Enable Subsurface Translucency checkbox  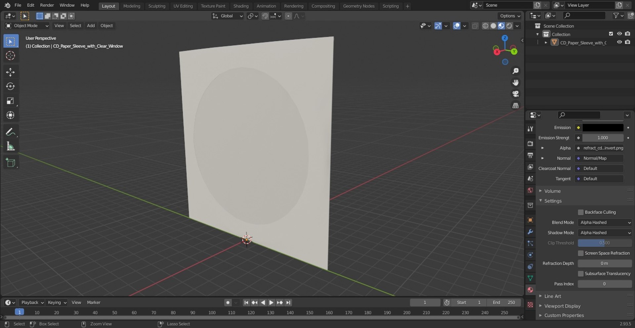pos(581,274)
